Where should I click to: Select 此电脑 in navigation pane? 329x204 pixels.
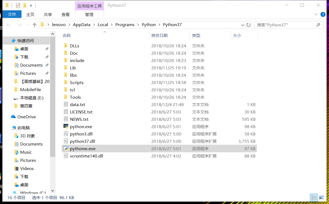pyautogui.click(x=24, y=128)
